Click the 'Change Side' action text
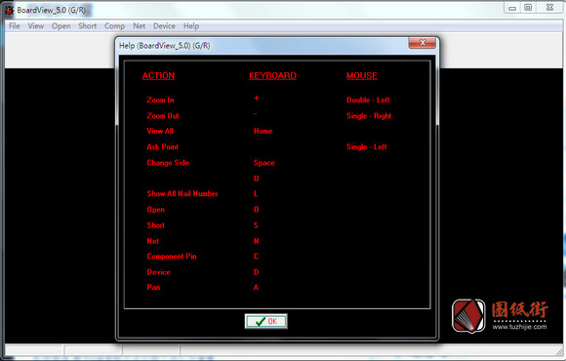Viewport: 566px width, 361px height. click(168, 163)
